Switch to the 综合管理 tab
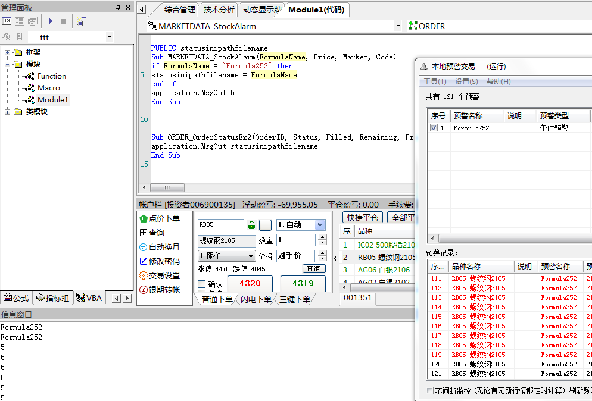592x401 pixels. 179,10
